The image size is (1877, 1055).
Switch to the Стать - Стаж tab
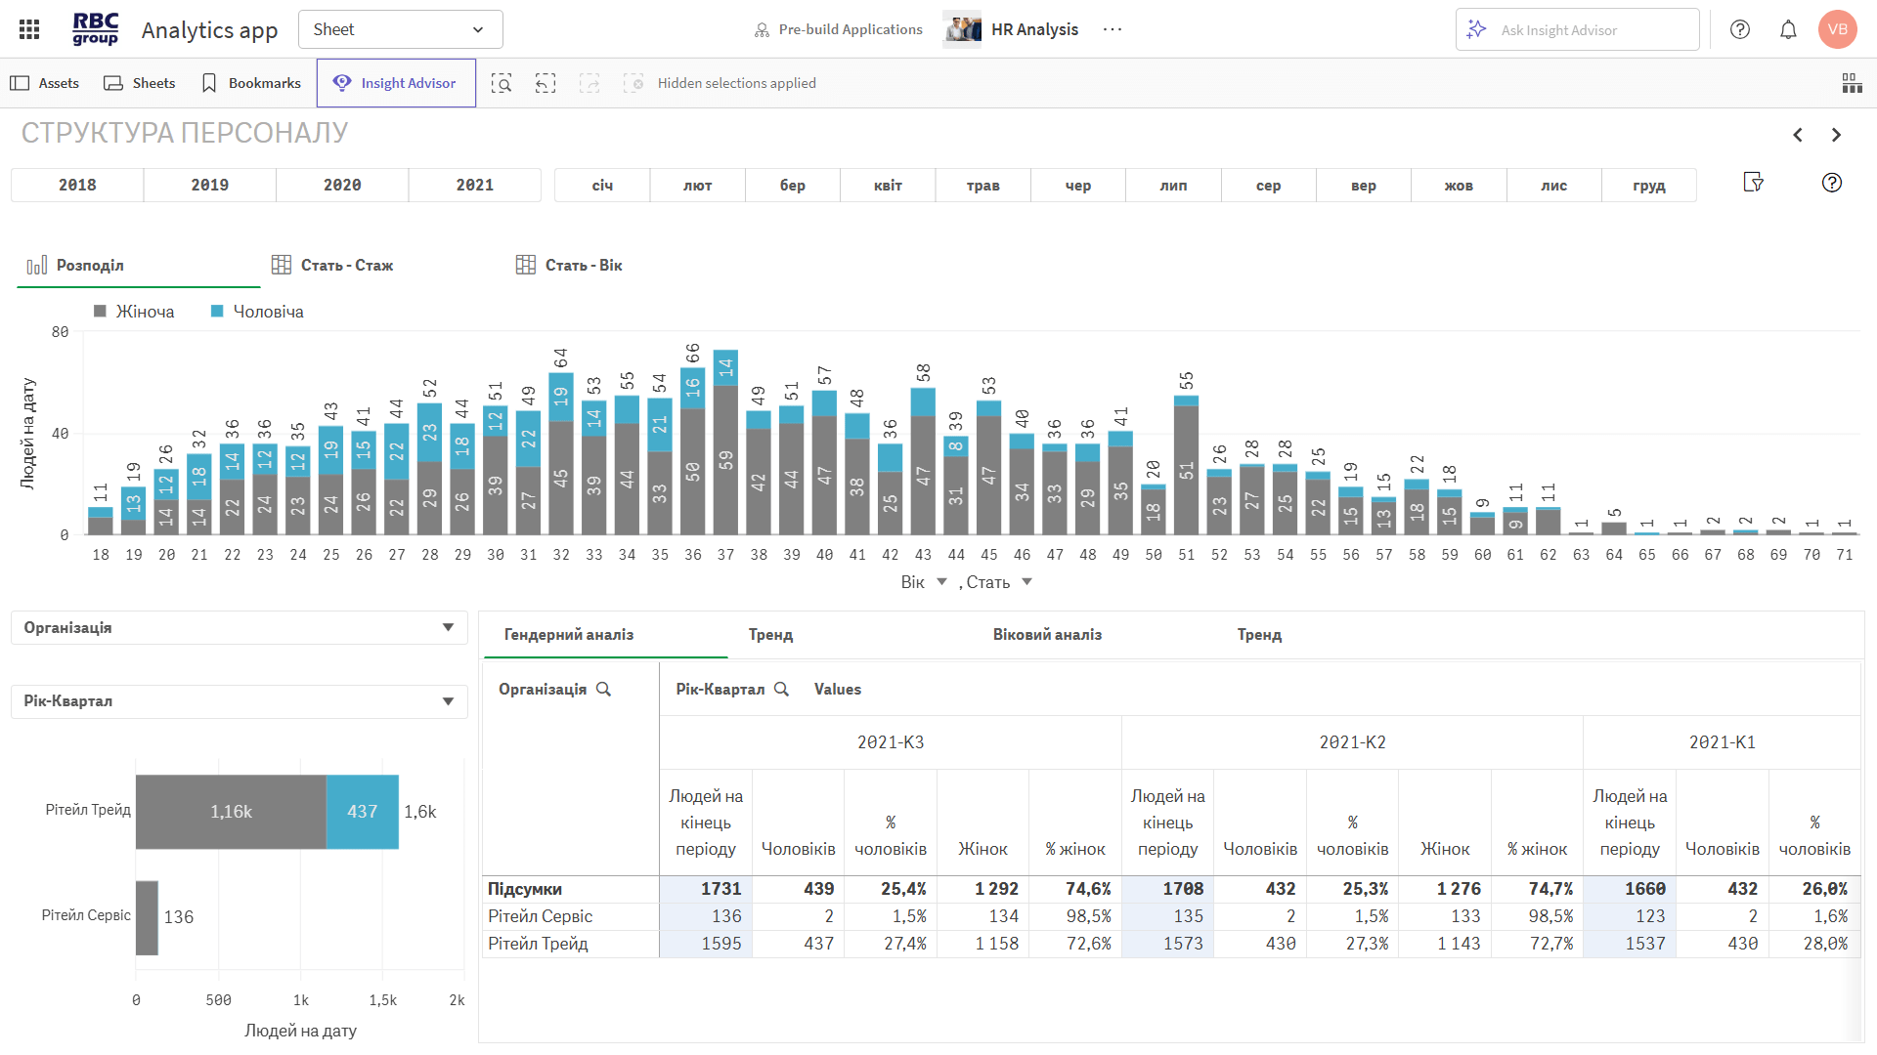point(332,265)
